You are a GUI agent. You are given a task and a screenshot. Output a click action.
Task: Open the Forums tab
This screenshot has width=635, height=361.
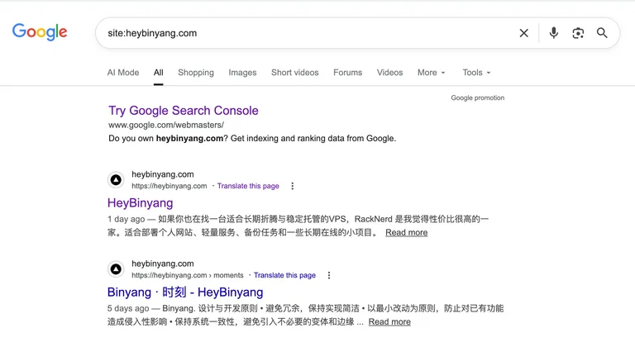pyautogui.click(x=347, y=73)
